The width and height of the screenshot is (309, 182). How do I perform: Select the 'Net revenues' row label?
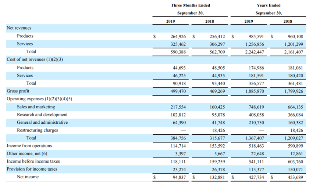click(19, 28)
